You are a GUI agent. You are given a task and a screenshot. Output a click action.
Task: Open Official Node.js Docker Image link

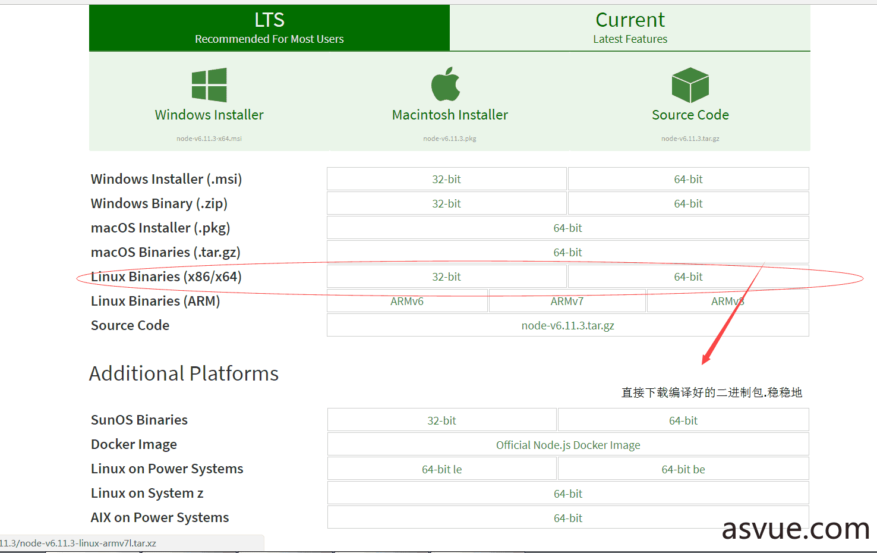tap(568, 445)
